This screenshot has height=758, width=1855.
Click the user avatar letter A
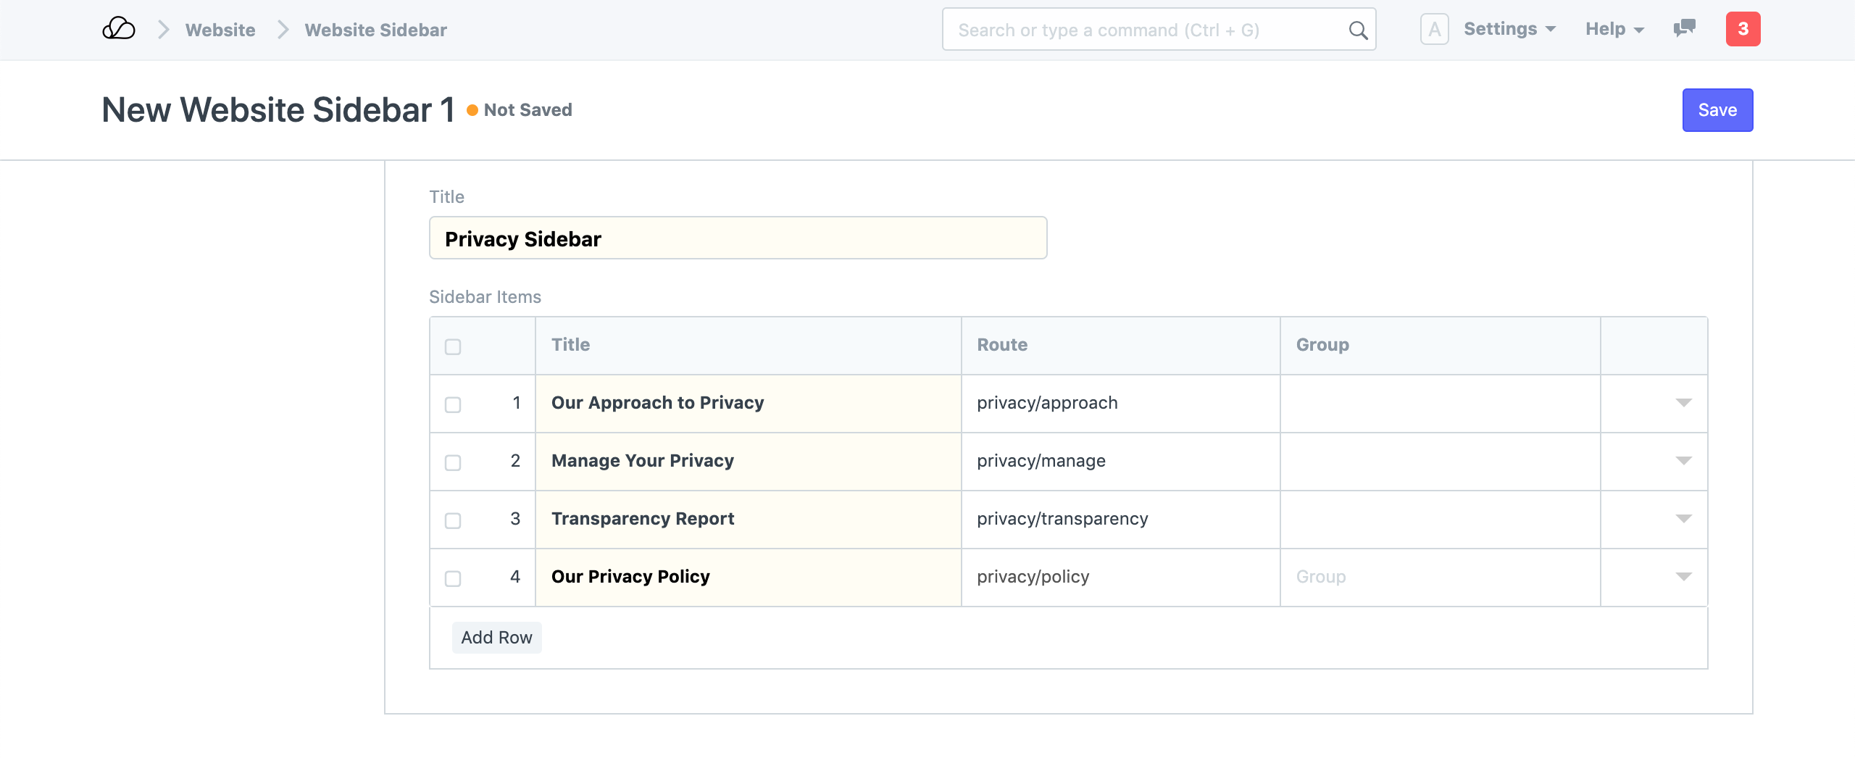1434,30
